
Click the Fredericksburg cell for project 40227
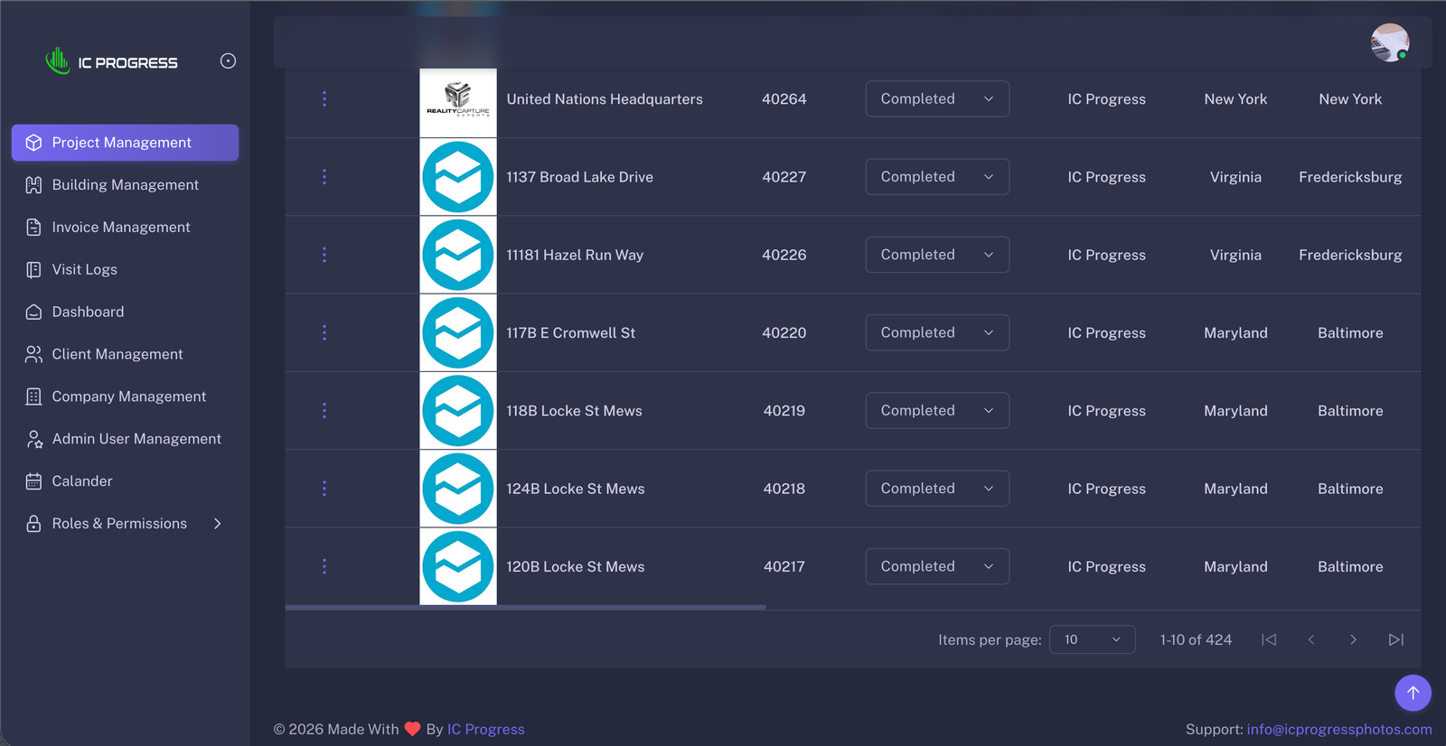pyautogui.click(x=1350, y=177)
